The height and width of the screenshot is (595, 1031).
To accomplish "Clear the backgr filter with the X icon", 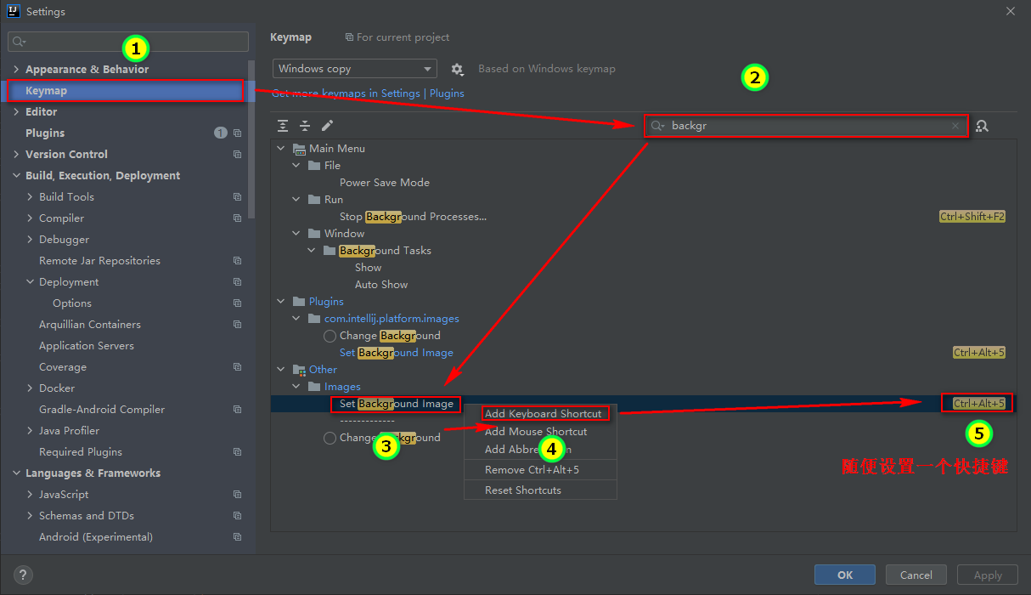I will (955, 126).
